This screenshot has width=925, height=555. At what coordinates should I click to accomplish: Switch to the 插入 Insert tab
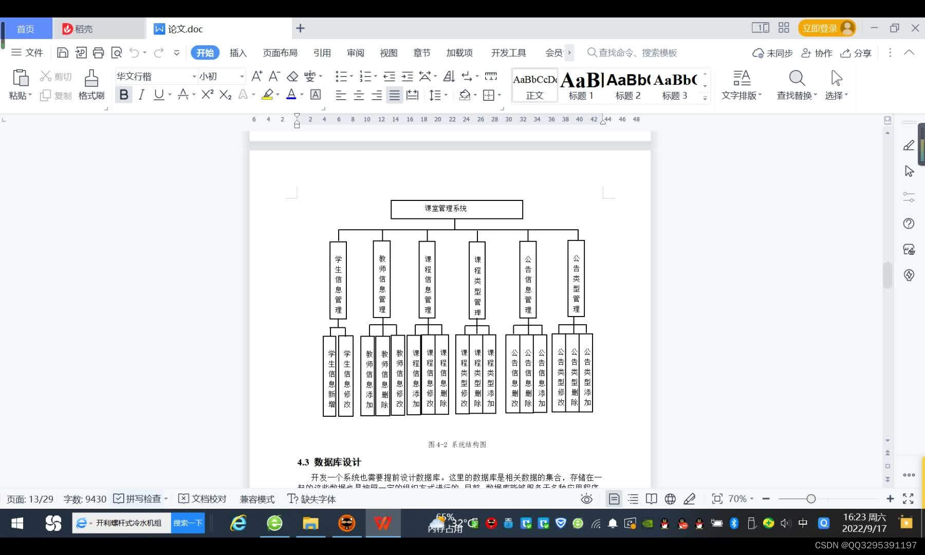point(238,52)
